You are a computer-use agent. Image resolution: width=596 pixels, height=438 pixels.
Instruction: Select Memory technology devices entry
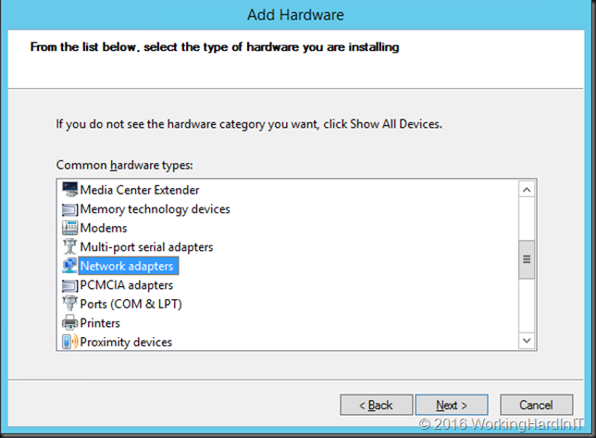pyautogui.click(x=155, y=209)
